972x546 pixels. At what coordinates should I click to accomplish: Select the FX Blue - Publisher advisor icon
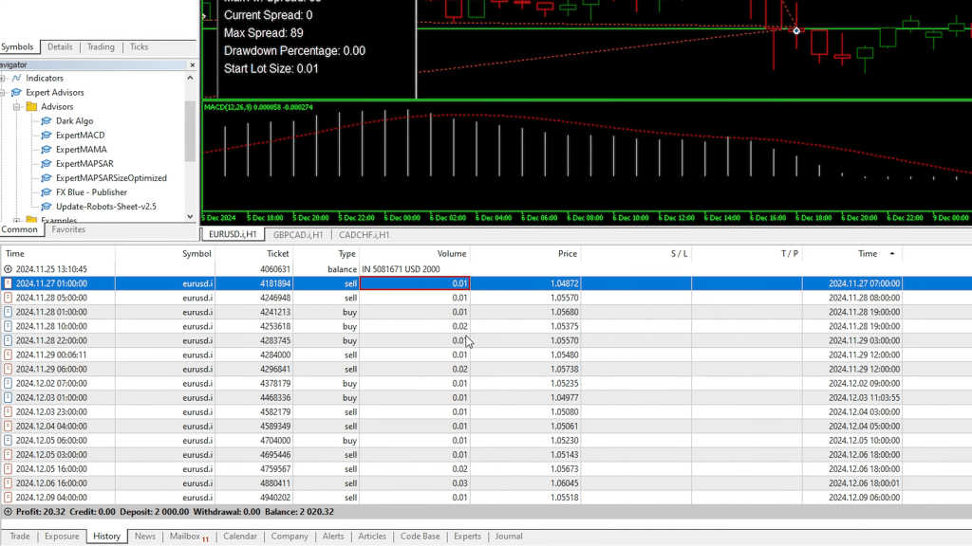[47, 192]
